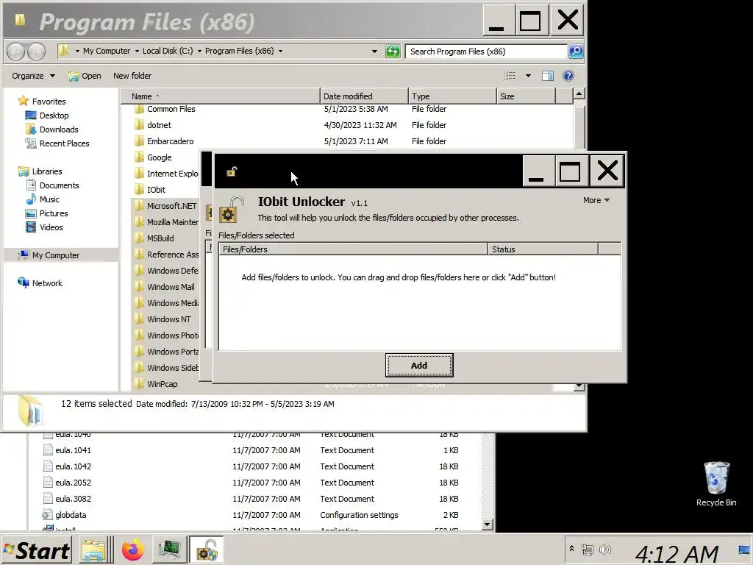The image size is (753, 565).
Task: Select the WinPcap folder
Action: [162, 384]
